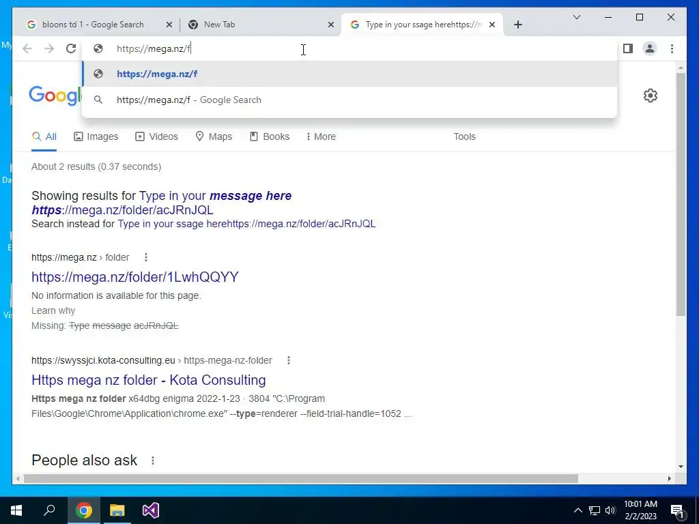Image resolution: width=699 pixels, height=524 pixels.
Task: Open the Videos search filter
Action: click(x=156, y=136)
